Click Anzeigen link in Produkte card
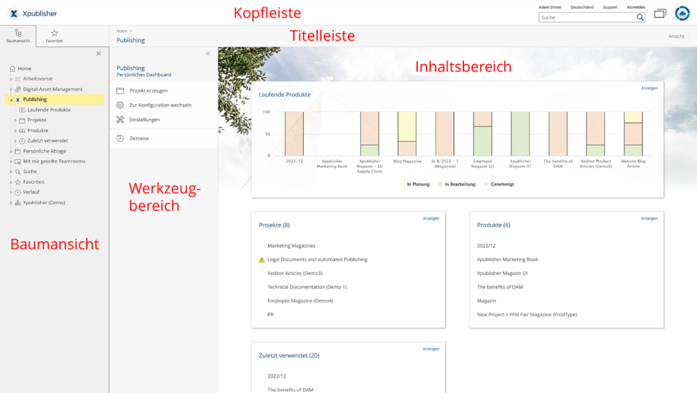 [649, 219]
